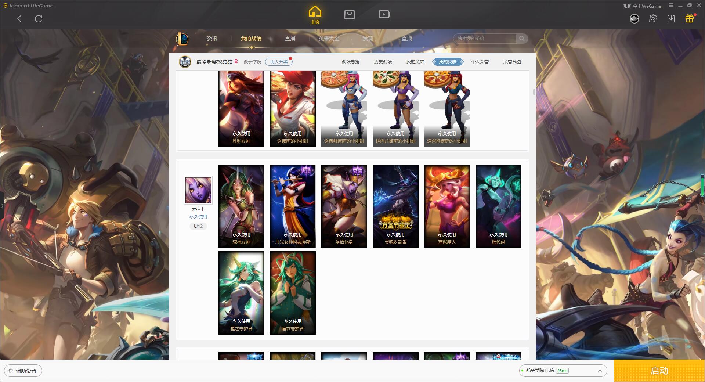Switch to the 我的战绩 tab

click(x=251, y=39)
